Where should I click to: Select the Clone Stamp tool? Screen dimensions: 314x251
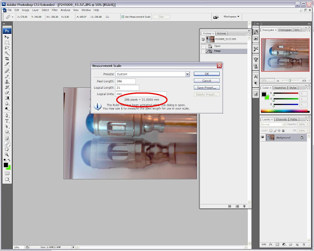(x=7, y=82)
